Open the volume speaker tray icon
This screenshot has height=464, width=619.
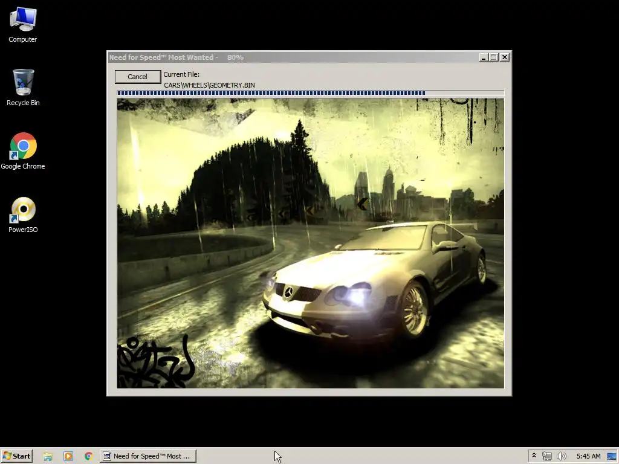(x=561, y=456)
